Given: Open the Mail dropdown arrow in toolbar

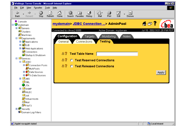Looking at the screenshot, I should 102,13.
